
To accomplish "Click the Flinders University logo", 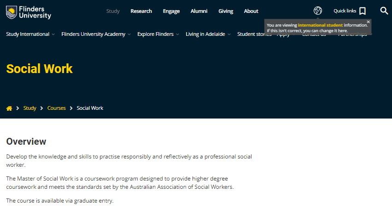I will click(29, 12).
